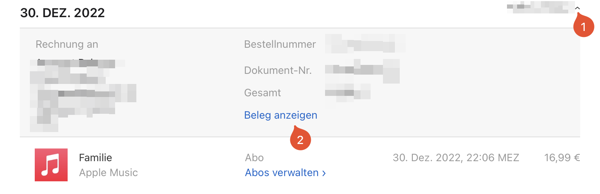This screenshot has width=600, height=194.
Task: Click the Dokument-Nr. label
Action: click(278, 71)
